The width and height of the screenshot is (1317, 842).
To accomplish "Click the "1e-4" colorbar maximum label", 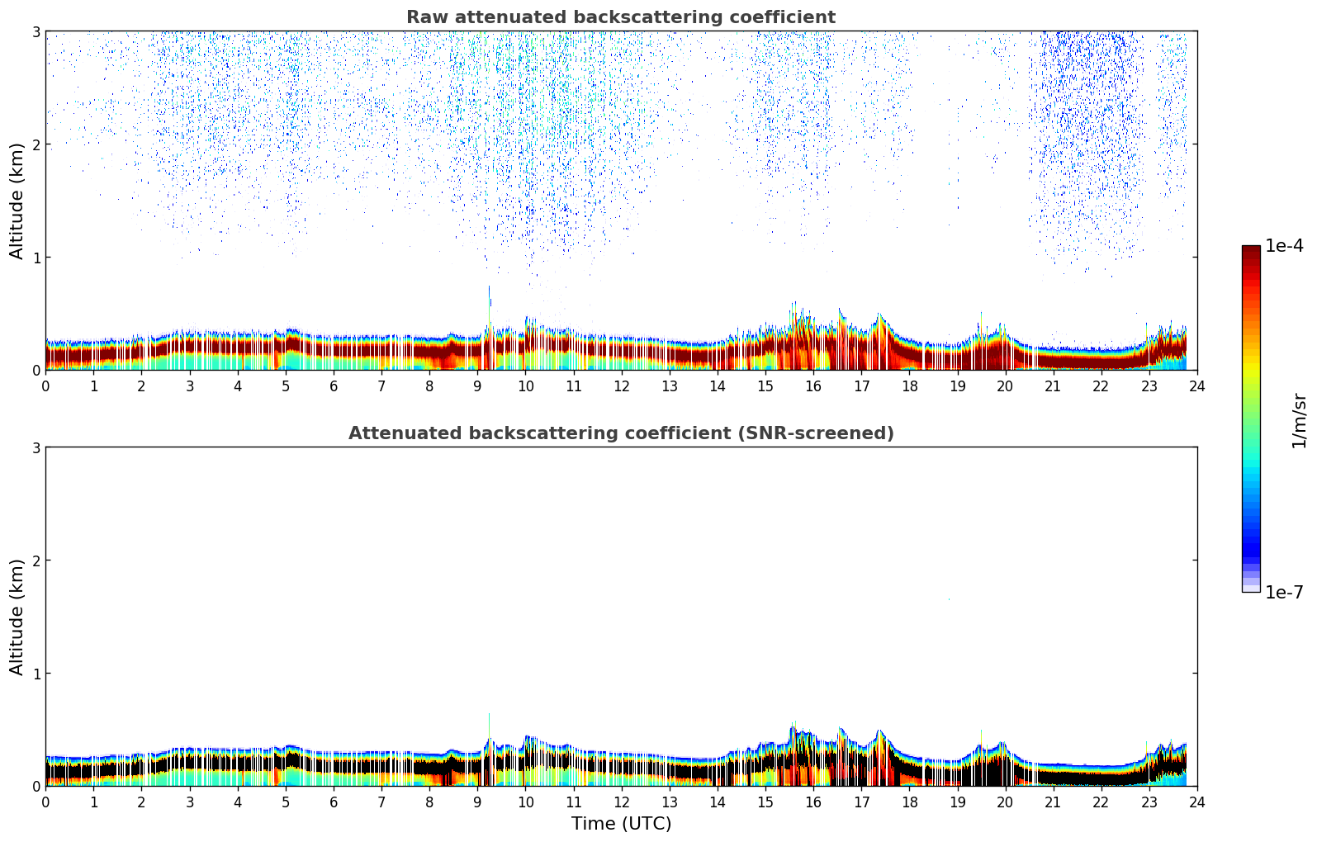I will 1285,246.
